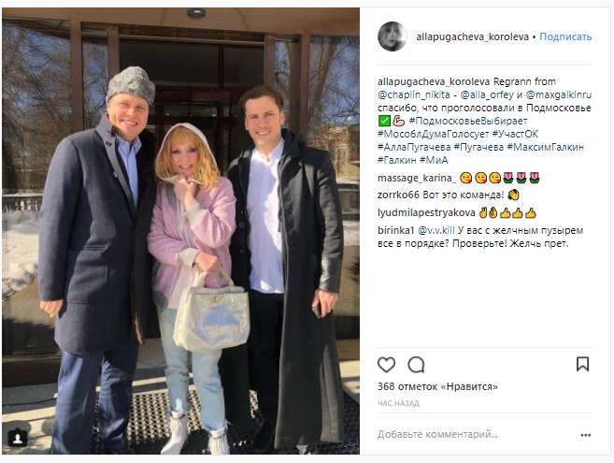Open @v.v.kill mention in comment
Image resolution: width=614 pixels, height=463 pixels.
pyautogui.click(x=436, y=230)
